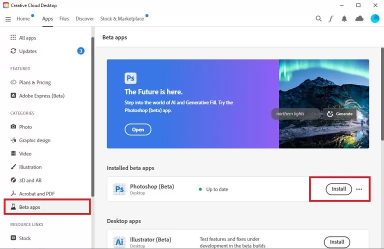Open more options for Photoshop (Beta)
The width and height of the screenshot is (384, 249).
point(359,189)
